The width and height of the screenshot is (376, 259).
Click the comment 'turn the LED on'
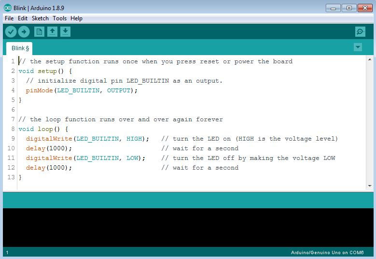click(x=202, y=139)
